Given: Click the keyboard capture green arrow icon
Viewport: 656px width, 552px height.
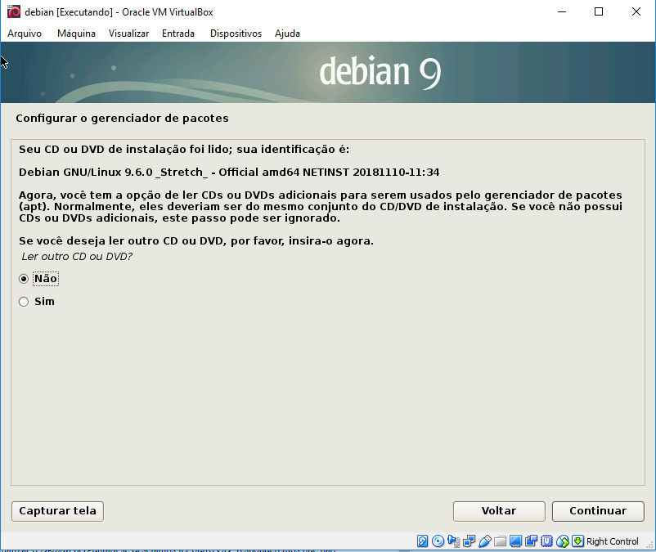Looking at the screenshot, I should [x=577, y=541].
